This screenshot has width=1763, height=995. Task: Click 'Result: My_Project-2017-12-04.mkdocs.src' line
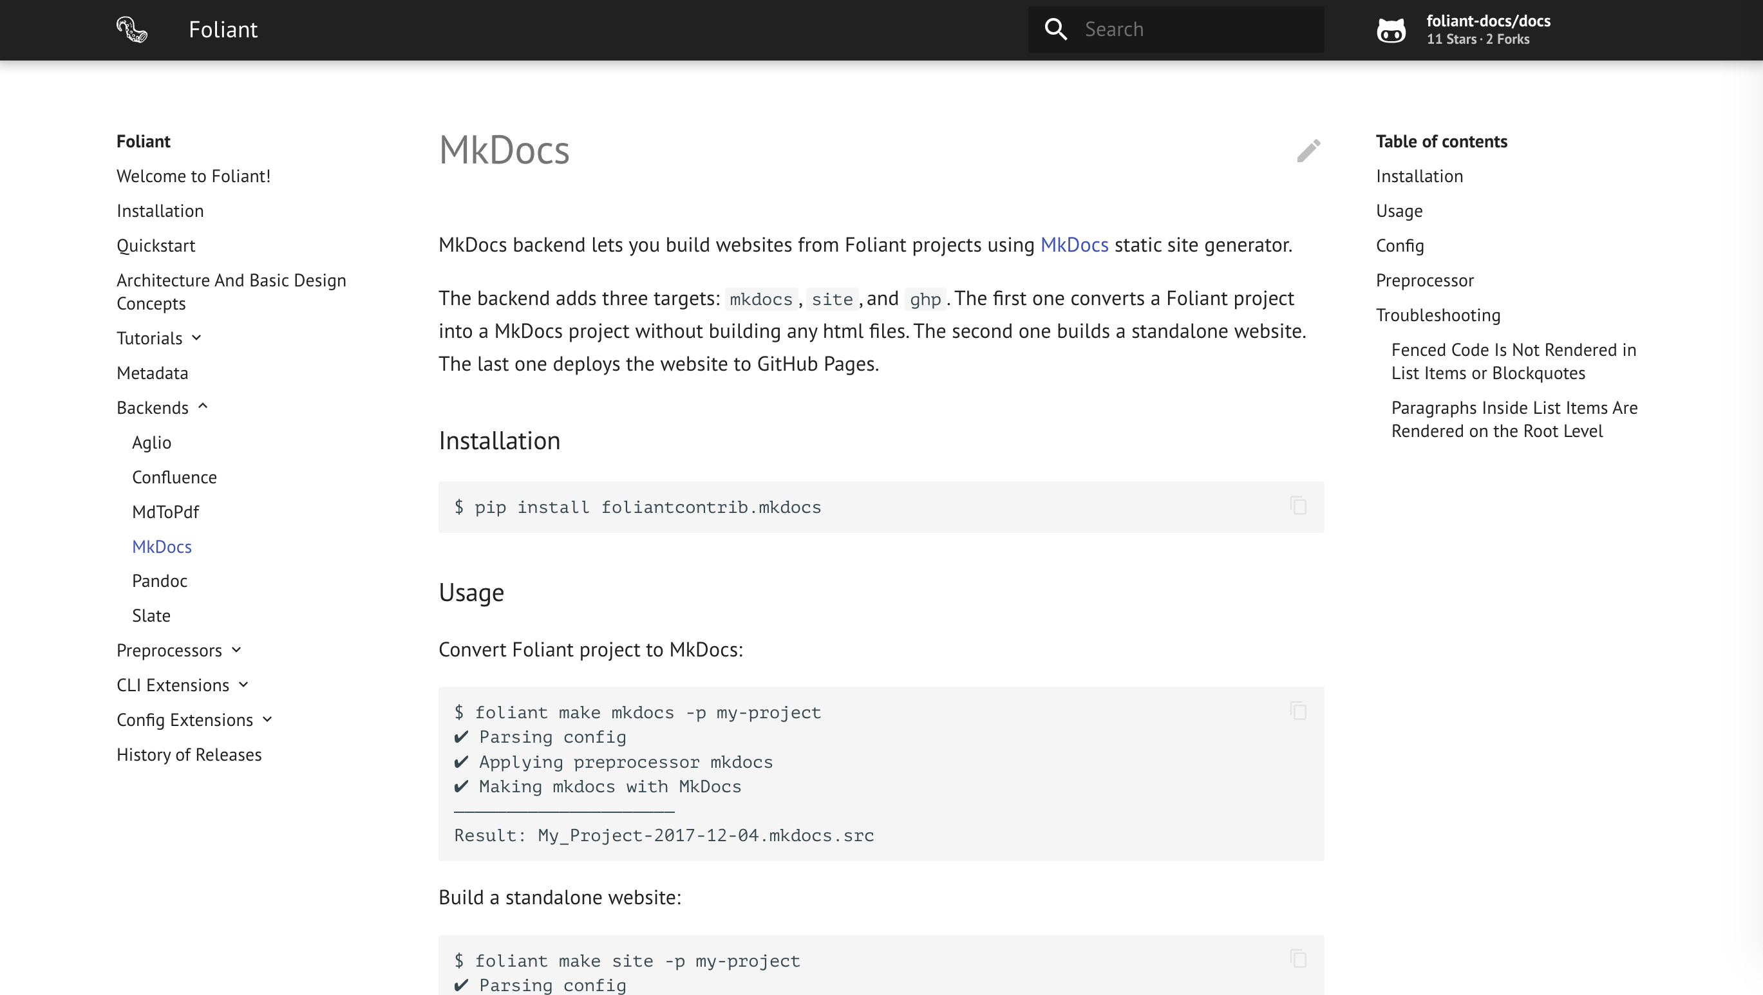[x=664, y=835]
